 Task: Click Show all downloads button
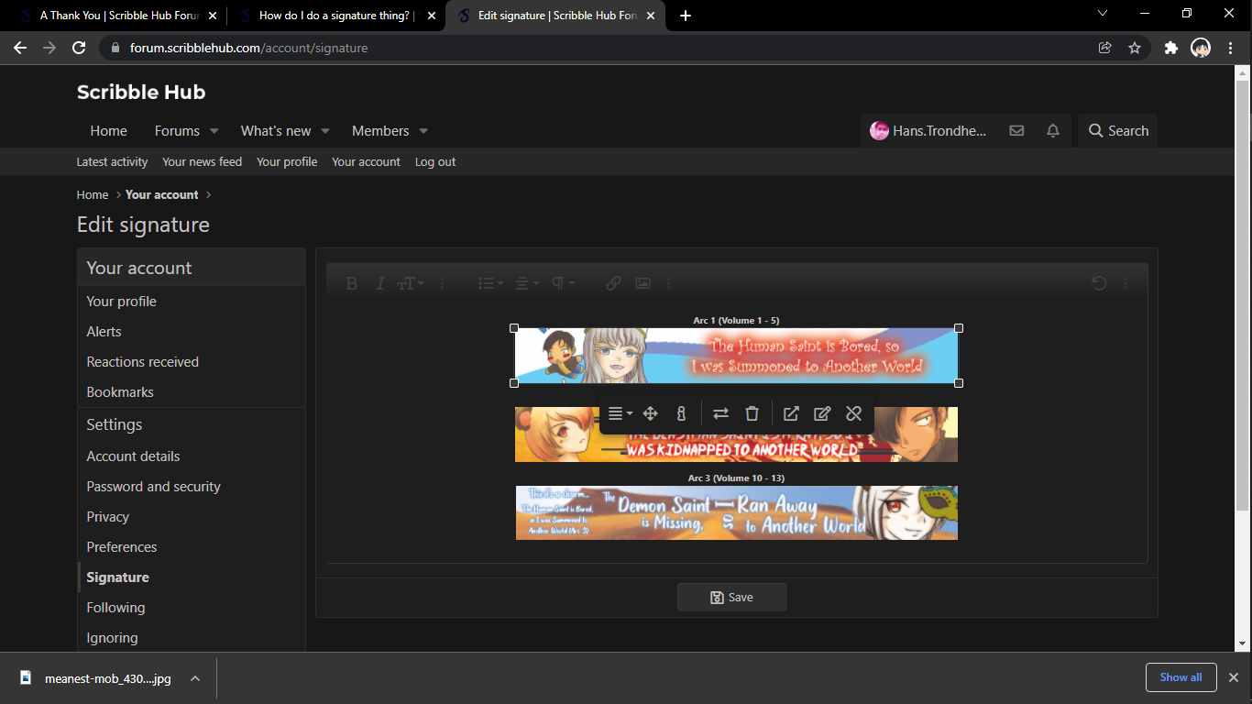point(1180,677)
